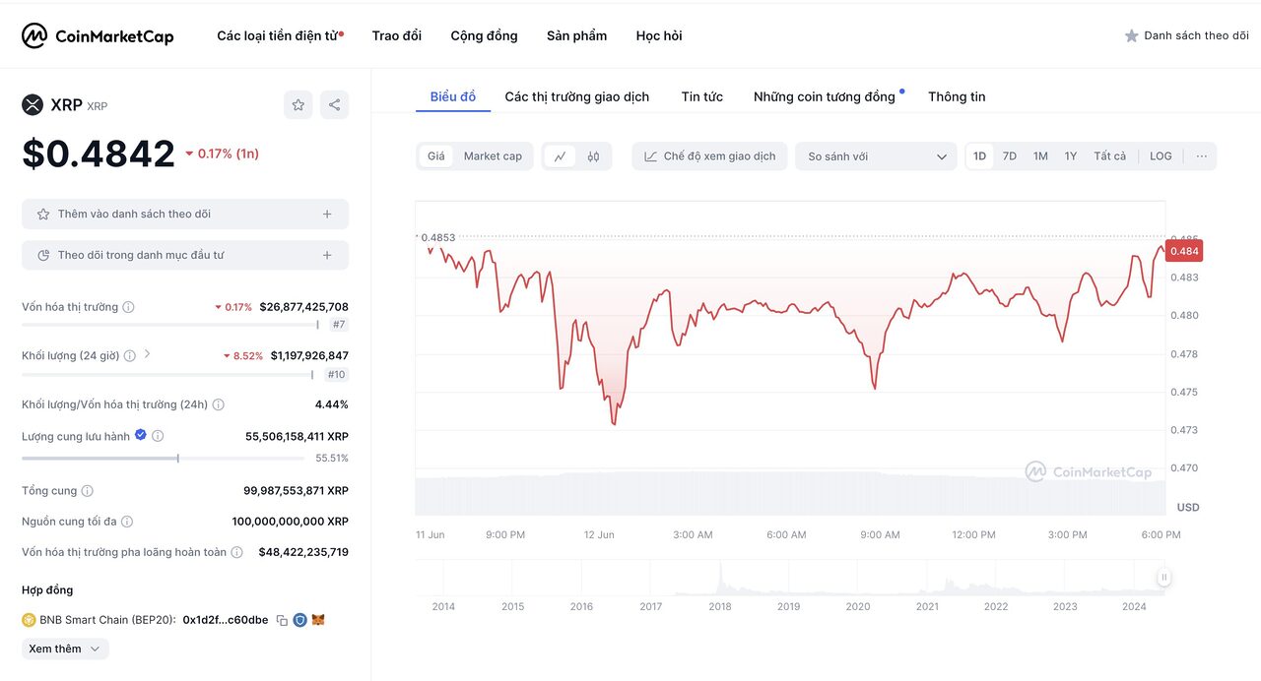Image resolution: width=1261 pixels, height=681 pixels.
Task: Open Trao đổi menu
Action: (x=397, y=35)
